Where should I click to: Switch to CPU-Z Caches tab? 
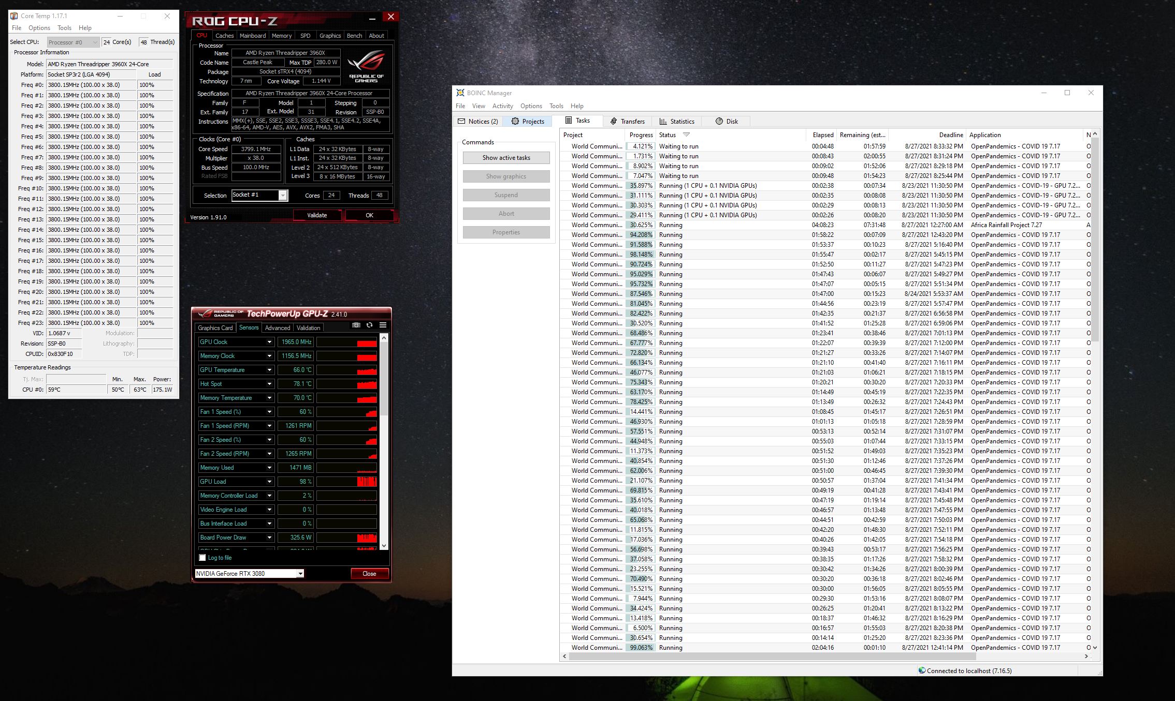click(225, 36)
